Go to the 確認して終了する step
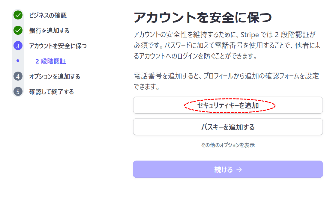Screen dimensions: 336x213 [x=51, y=92]
